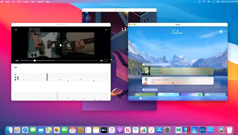This screenshot has height=135, width=238.
Task: Launch FaceTime from the Dock
Action: point(65,130)
